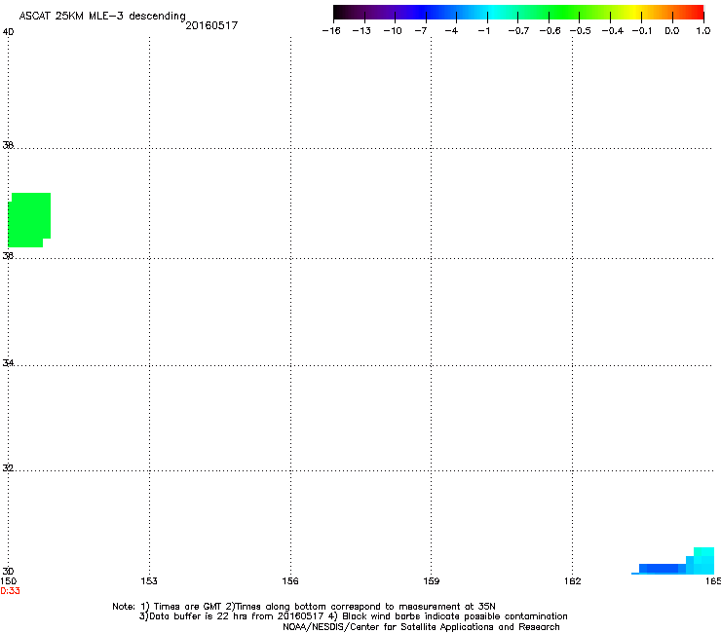Click the -0.6 color scale label
This screenshot has width=721, height=633.
click(x=550, y=31)
